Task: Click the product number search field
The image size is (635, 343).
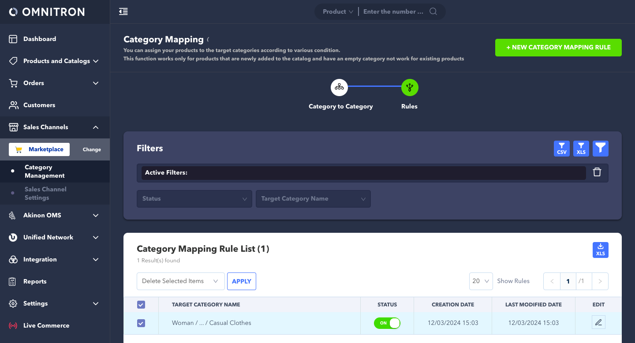Action: click(x=393, y=12)
